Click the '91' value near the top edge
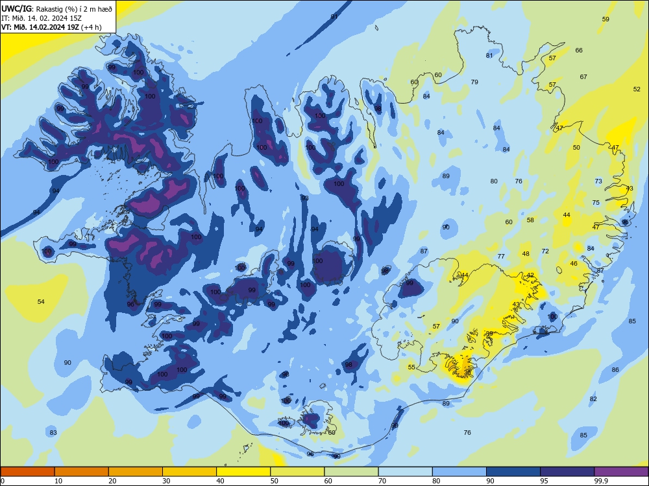 pyautogui.click(x=334, y=17)
